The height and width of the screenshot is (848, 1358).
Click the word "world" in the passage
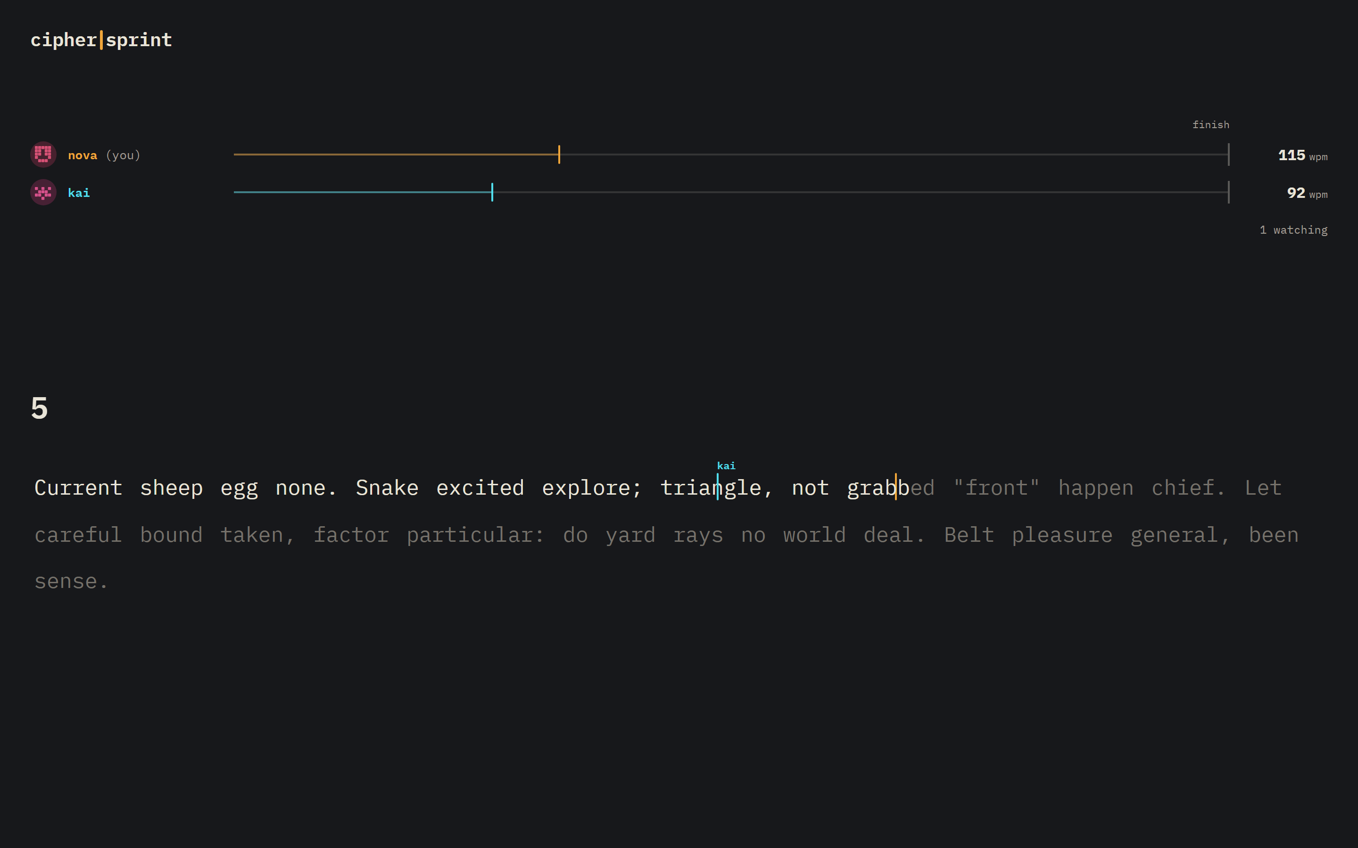click(815, 535)
